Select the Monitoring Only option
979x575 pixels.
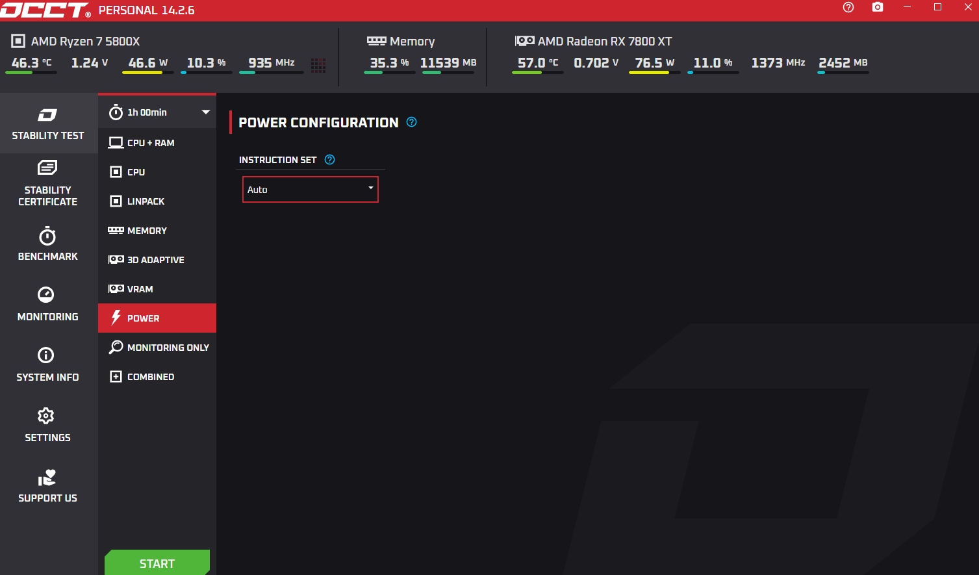pyautogui.click(x=157, y=348)
